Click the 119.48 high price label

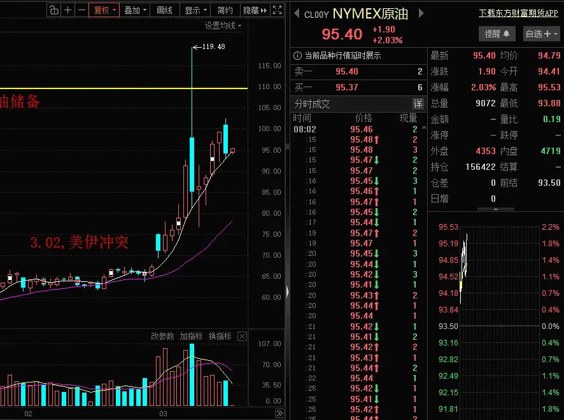tap(213, 46)
